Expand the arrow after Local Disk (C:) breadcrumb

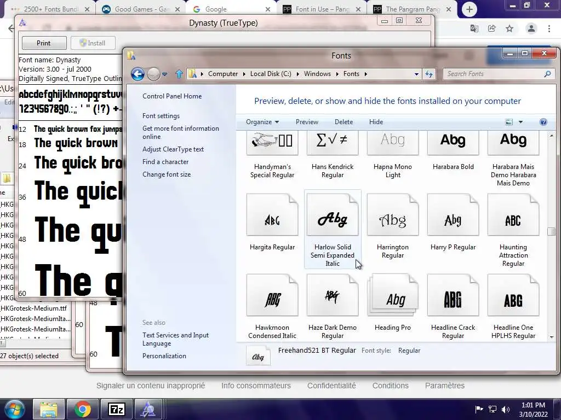297,74
